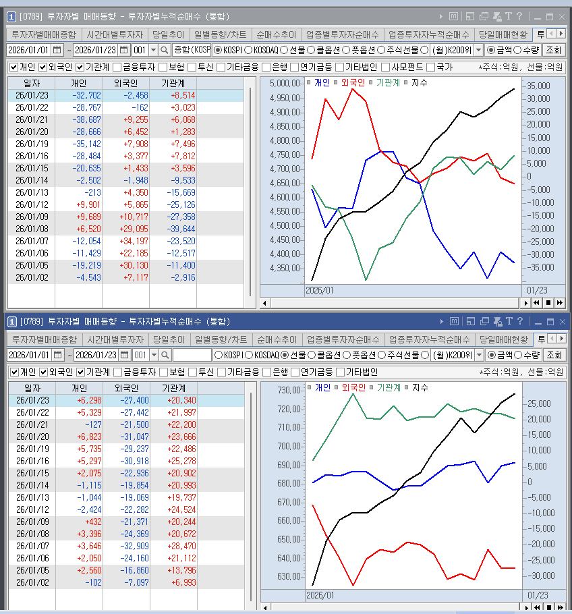Uncheck 개인 checkbox in top window
Screen dimensions: 572x614
[13, 67]
